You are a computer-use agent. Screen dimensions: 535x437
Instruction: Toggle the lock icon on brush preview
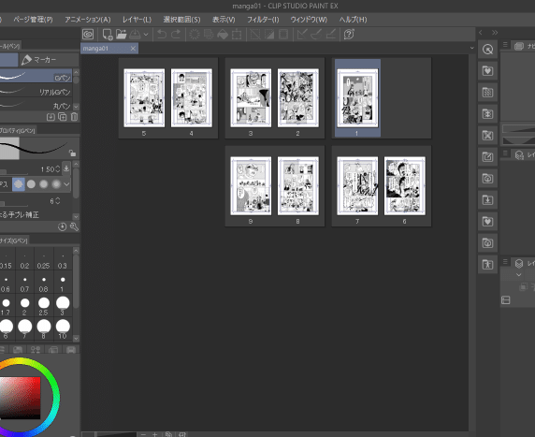(72, 153)
